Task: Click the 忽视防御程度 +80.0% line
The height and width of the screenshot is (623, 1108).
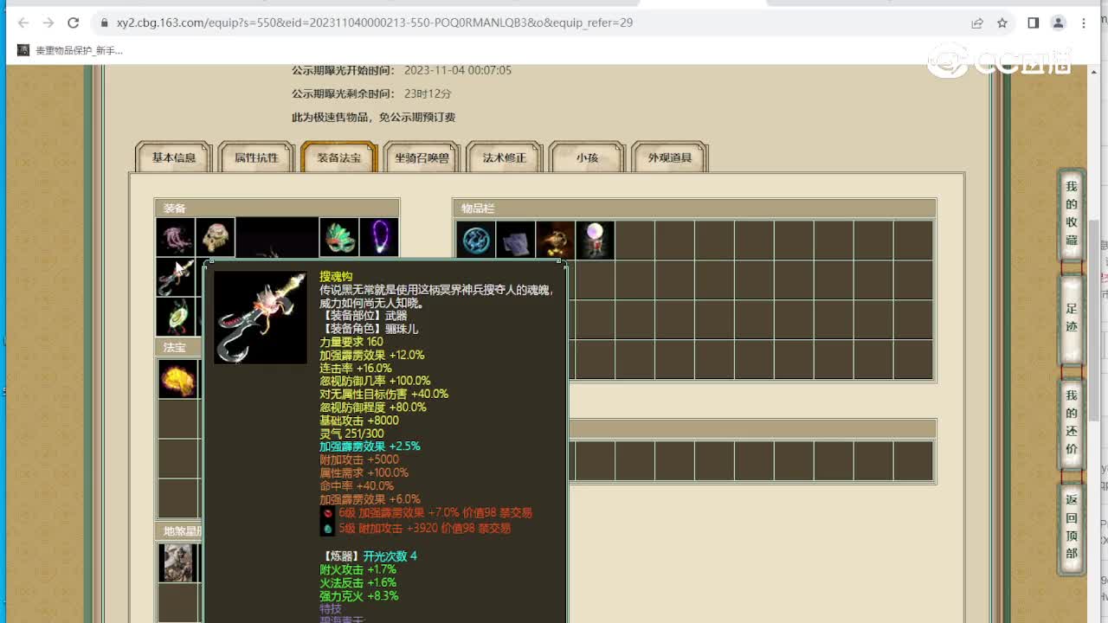Action: click(373, 407)
